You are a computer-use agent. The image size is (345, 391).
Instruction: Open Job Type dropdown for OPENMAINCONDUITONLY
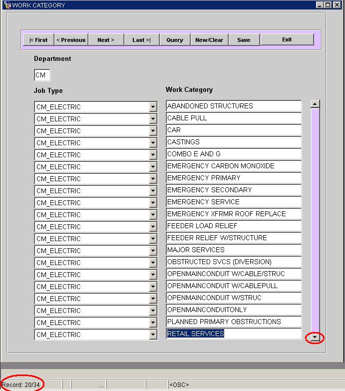[153, 311]
